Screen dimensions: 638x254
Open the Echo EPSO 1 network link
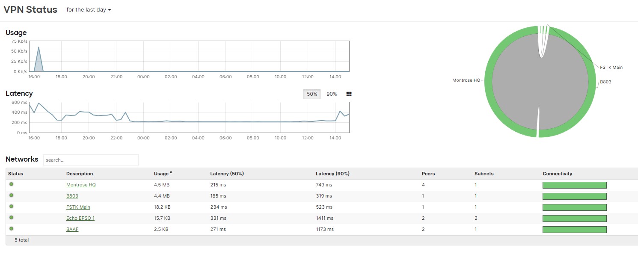click(x=80, y=218)
